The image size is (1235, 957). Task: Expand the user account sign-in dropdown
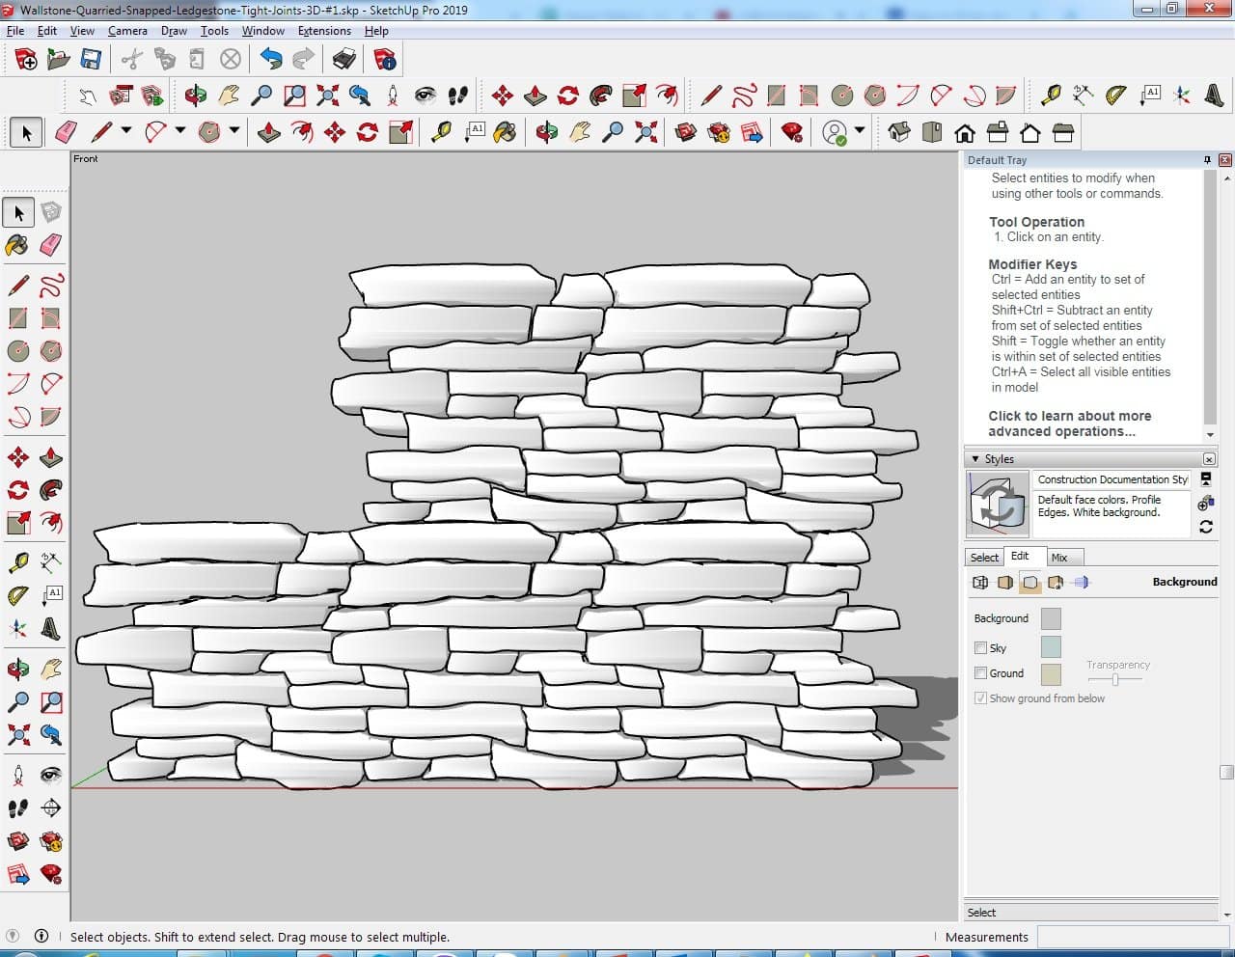point(859,131)
